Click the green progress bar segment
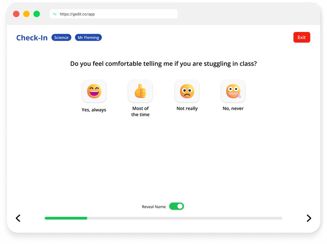The image size is (327, 244). tap(65, 218)
